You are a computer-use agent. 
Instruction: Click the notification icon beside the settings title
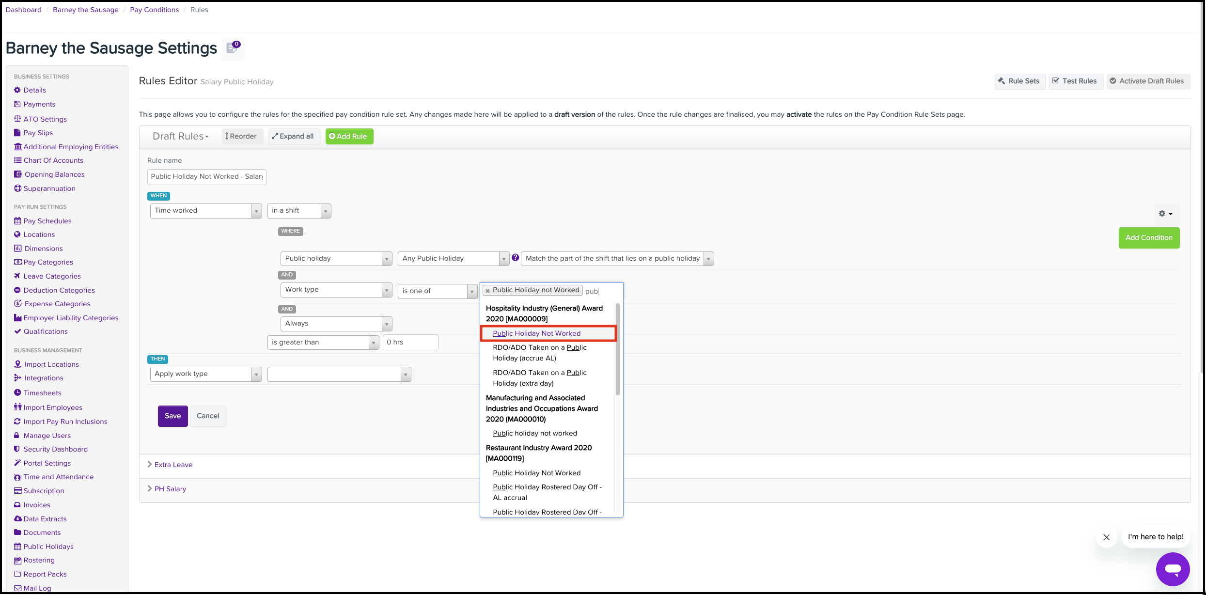[233, 48]
